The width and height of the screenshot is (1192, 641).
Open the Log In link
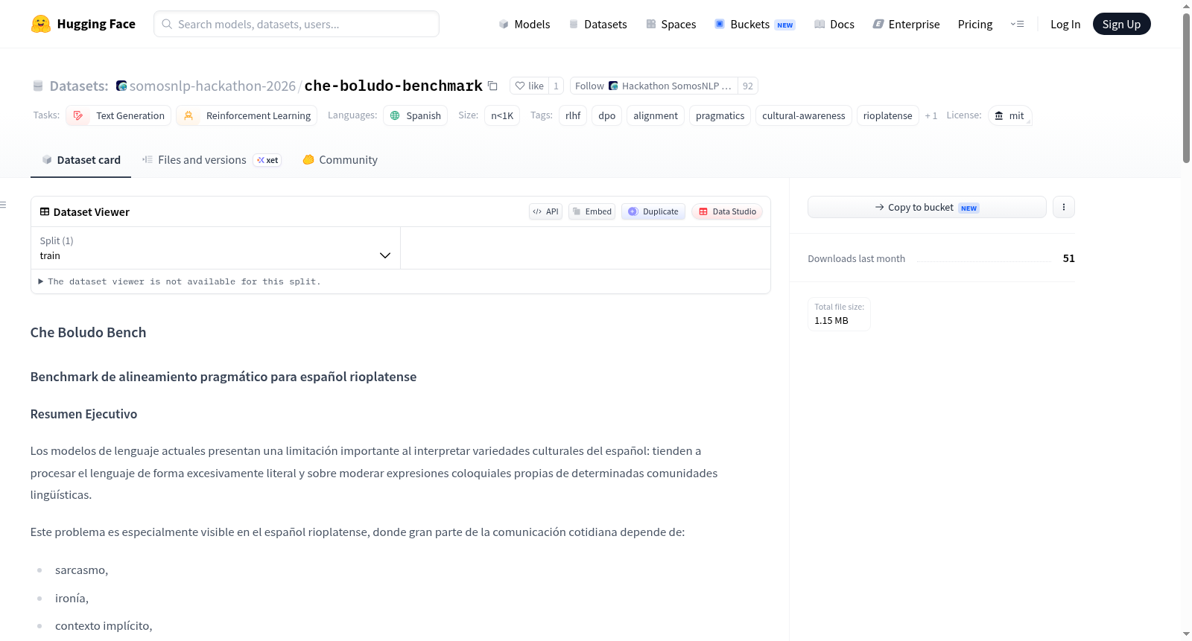click(1065, 24)
